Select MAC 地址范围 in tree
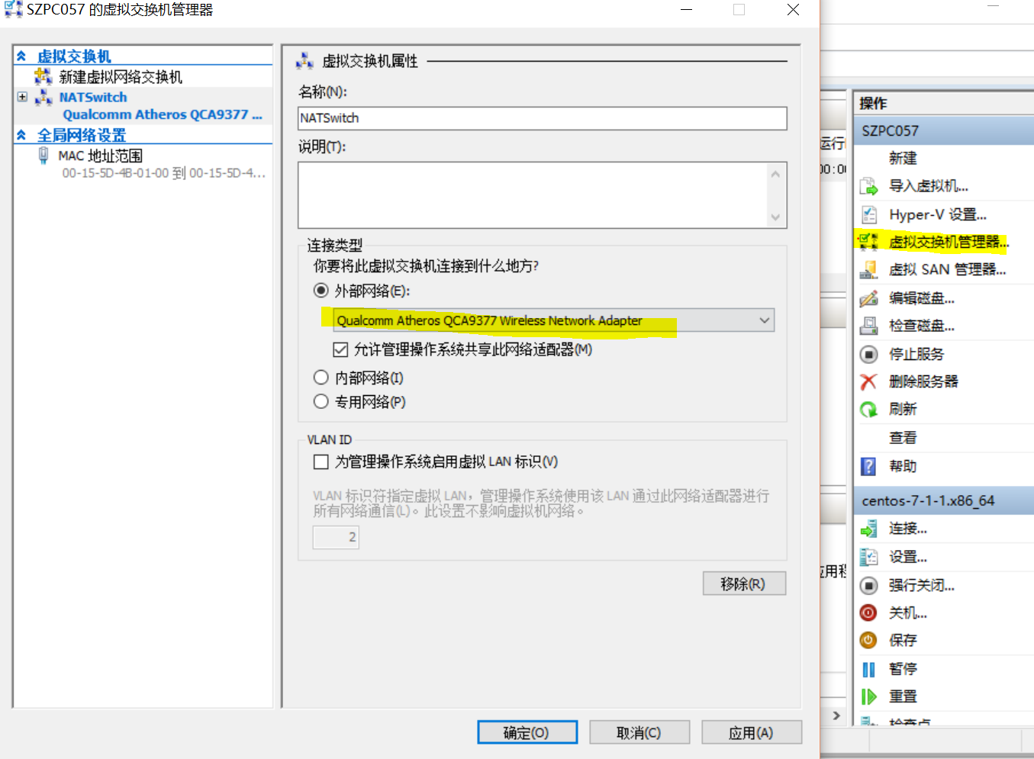The image size is (1034, 759). pos(100,156)
